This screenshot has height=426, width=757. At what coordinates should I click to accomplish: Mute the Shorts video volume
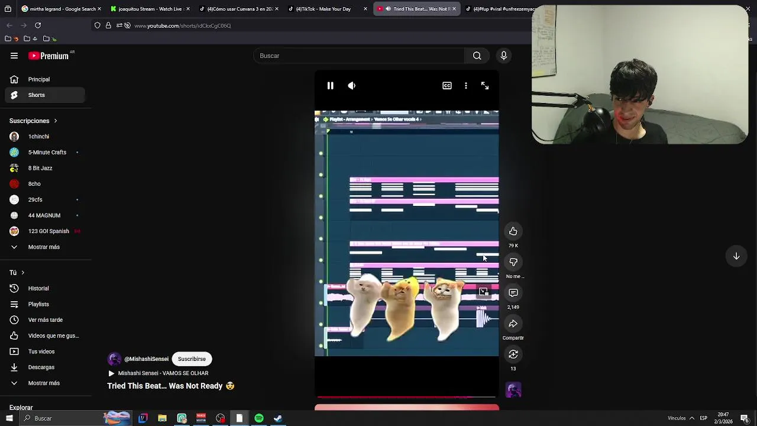pos(351,86)
